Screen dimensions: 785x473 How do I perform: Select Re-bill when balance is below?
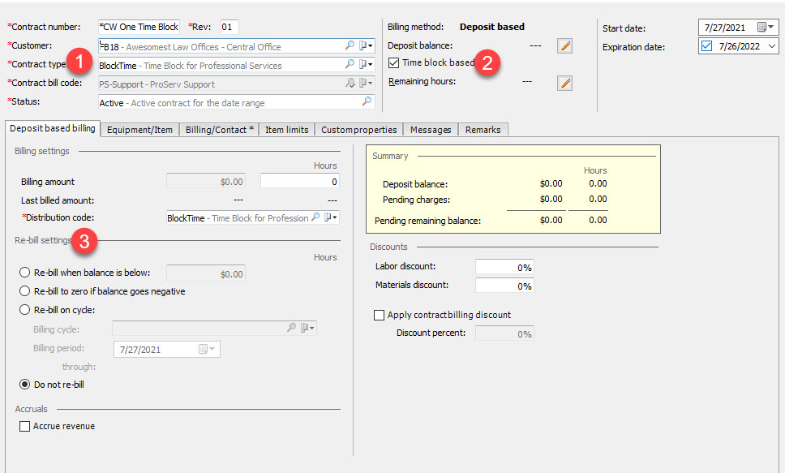24,273
